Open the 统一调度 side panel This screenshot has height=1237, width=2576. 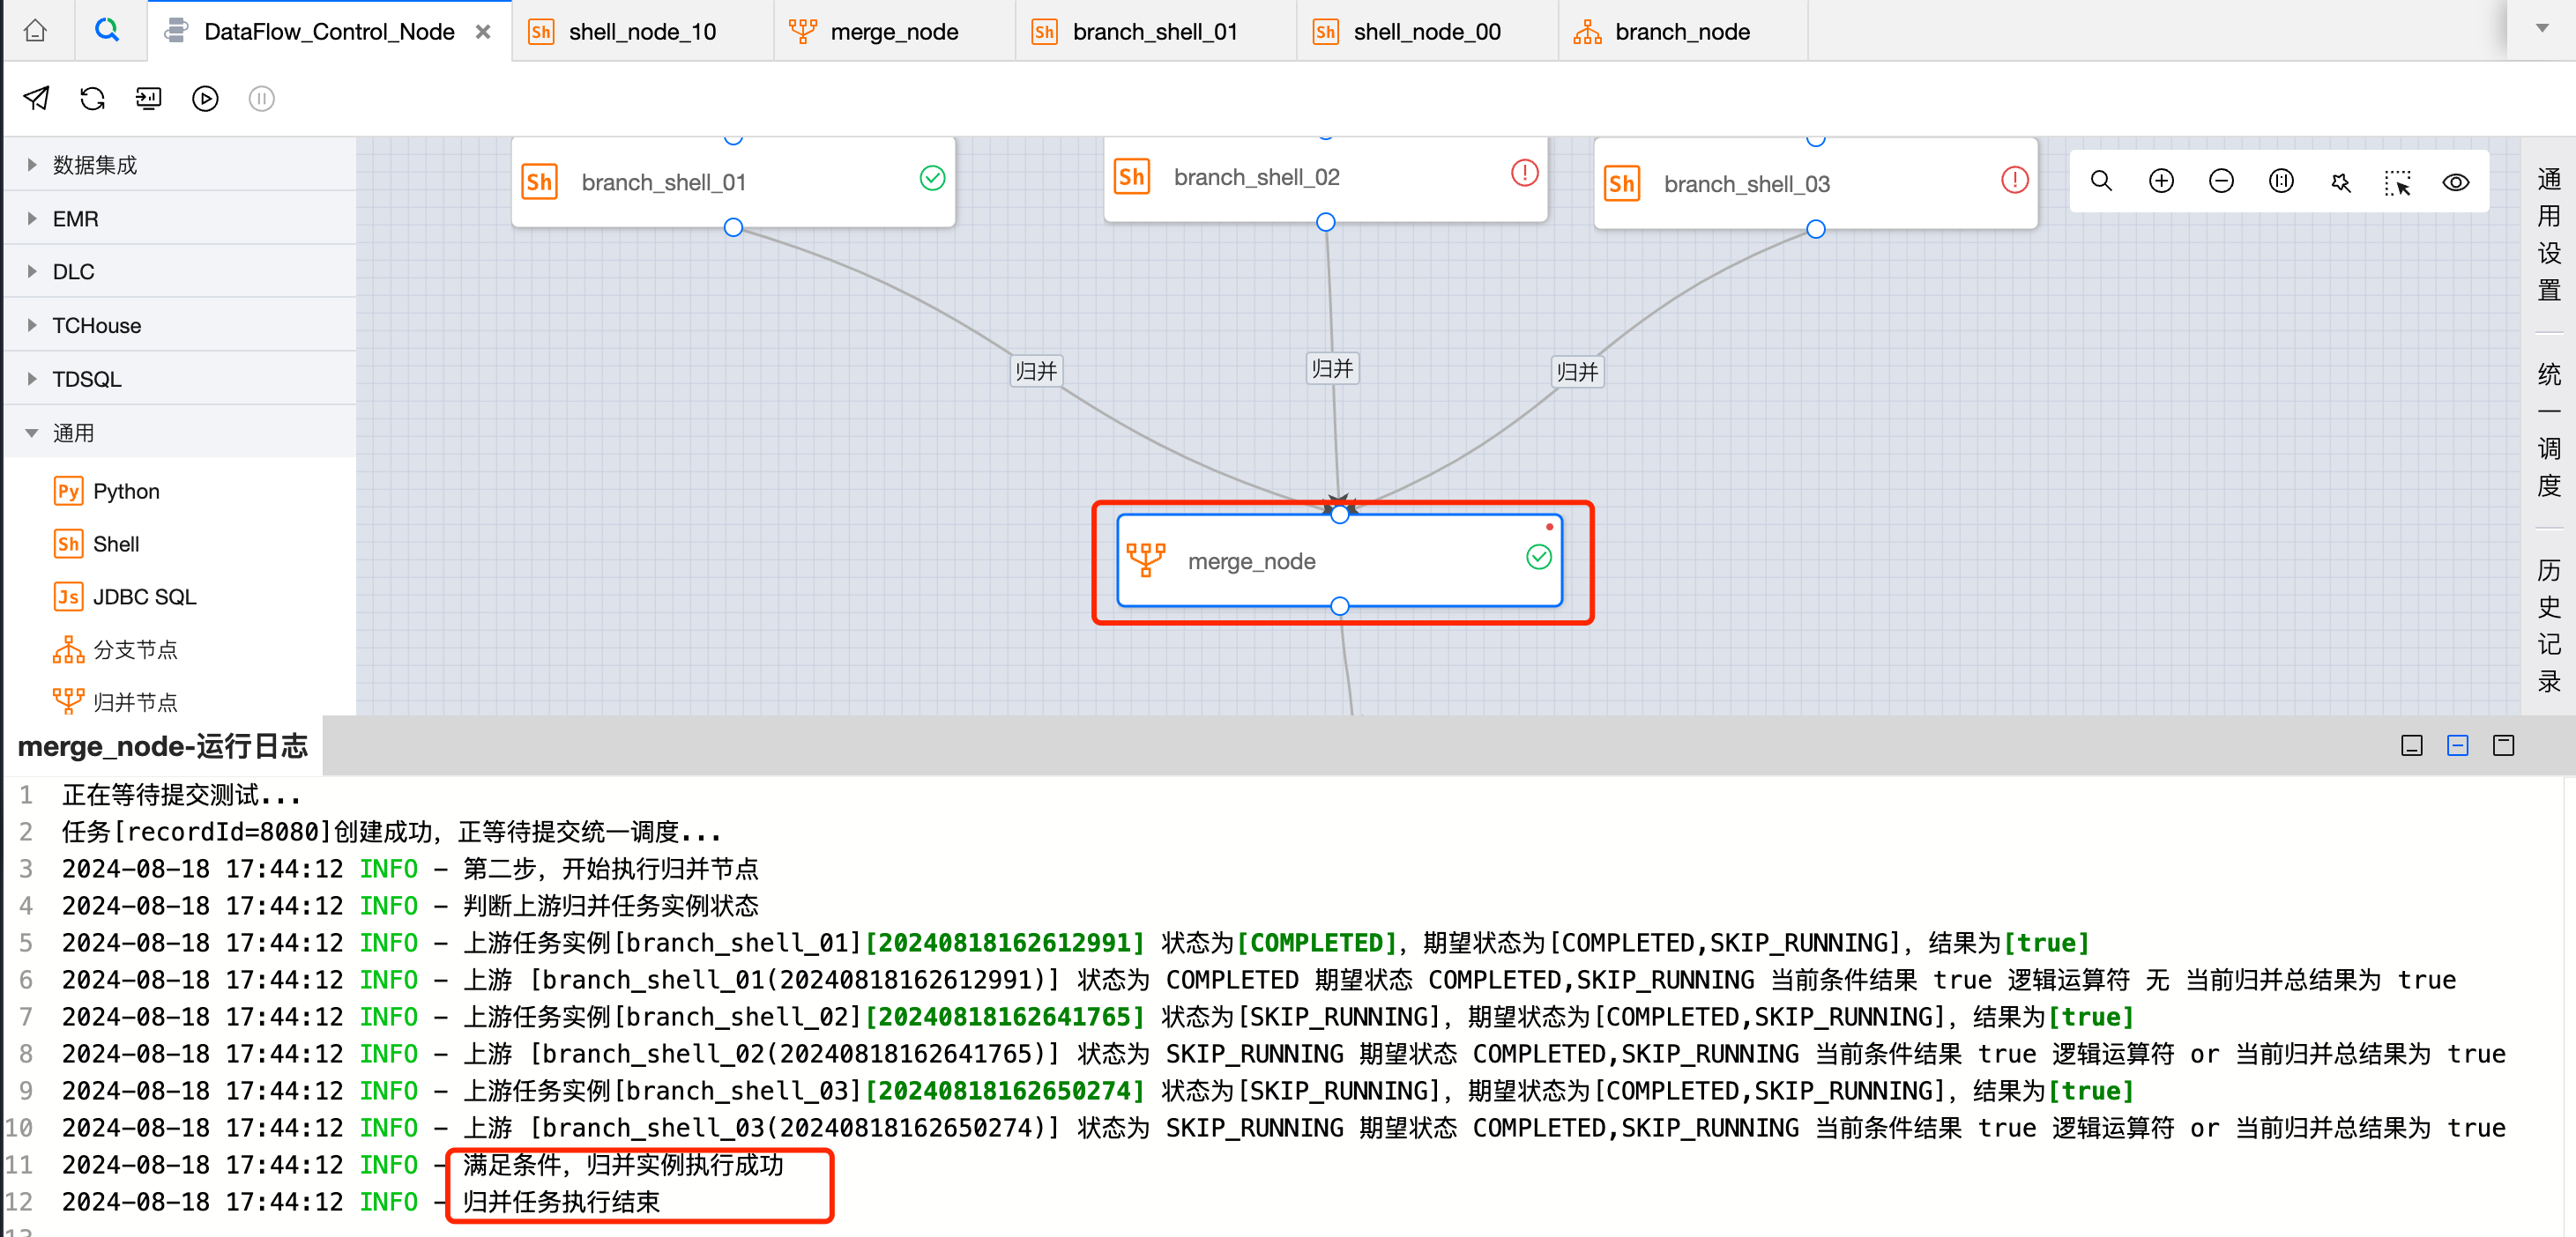point(2548,430)
